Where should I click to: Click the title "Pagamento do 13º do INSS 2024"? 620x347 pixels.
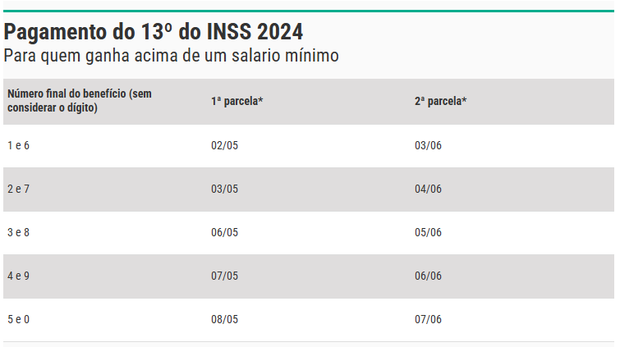[154, 33]
